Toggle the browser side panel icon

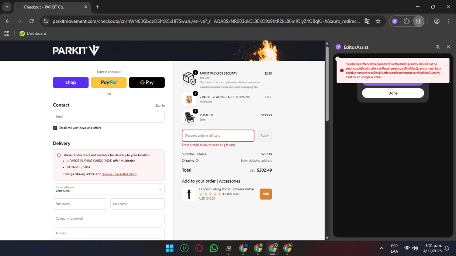click(x=419, y=21)
